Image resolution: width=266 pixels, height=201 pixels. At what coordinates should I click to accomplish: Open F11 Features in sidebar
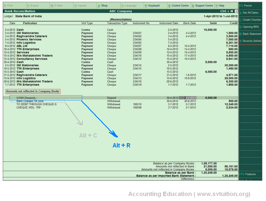coord(250,174)
